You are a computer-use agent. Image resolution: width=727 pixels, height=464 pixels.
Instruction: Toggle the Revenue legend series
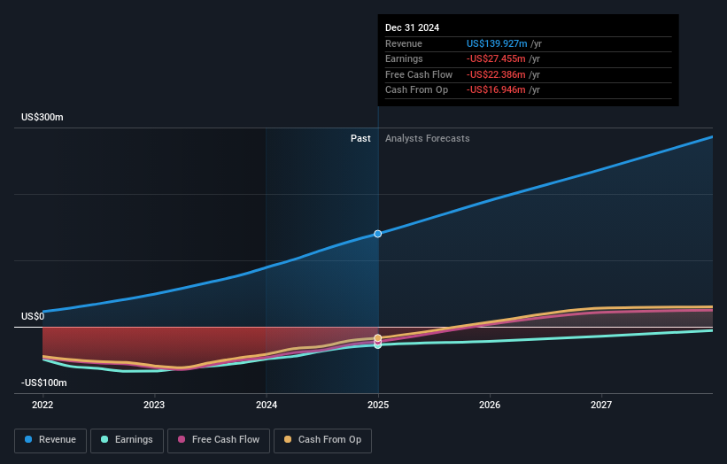[50, 440]
